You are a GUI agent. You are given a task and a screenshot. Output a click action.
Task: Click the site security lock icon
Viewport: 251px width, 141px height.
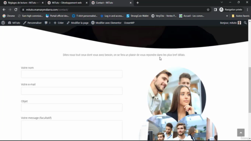coord(23,9)
